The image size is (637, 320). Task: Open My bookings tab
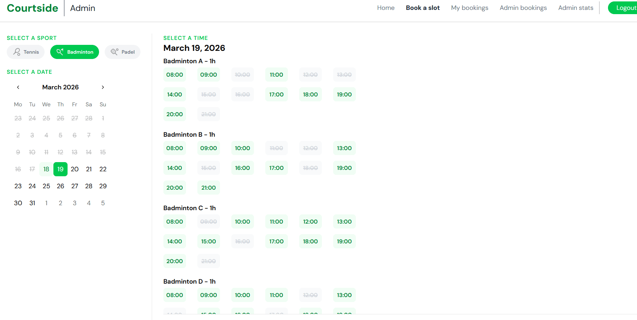click(469, 8)
